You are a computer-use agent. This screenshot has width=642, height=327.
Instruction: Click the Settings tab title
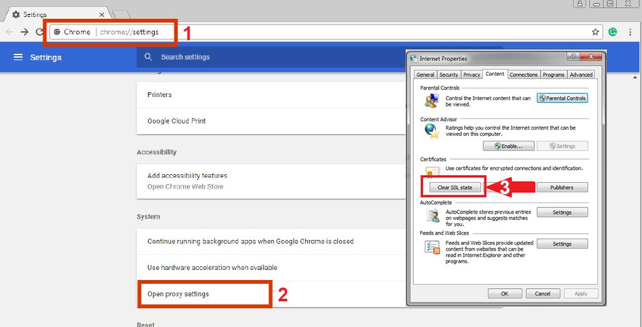[x=35, y=15]
